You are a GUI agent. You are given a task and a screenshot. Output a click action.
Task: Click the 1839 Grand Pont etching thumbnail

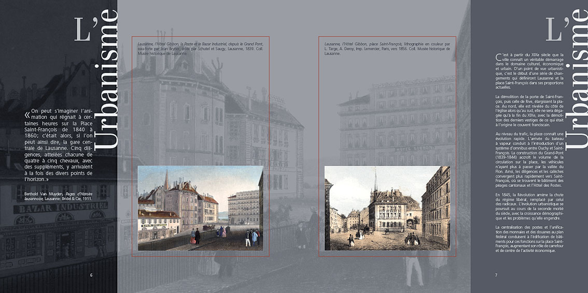click(201, 208)
